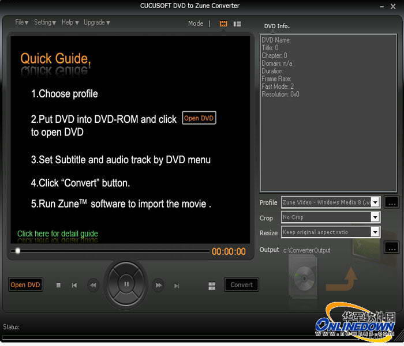
Task: Stop playback with the stop icon
Action: coord(58,285)
